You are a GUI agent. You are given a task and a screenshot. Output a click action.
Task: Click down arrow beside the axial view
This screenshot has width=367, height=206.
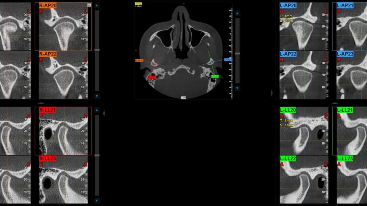238,88
